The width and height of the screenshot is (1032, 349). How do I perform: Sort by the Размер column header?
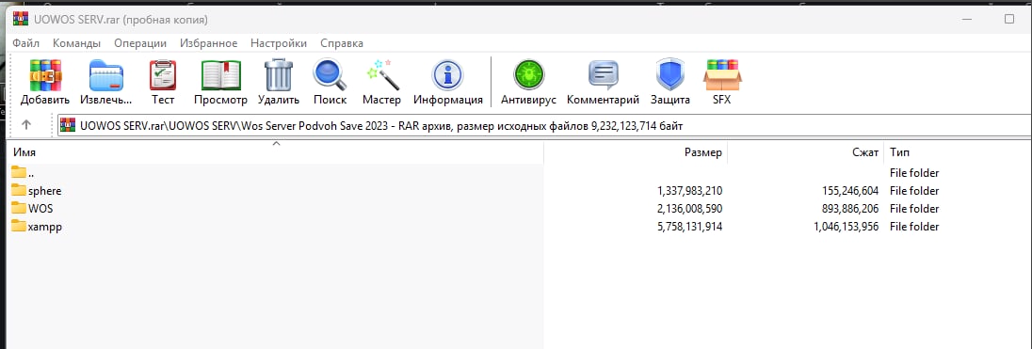(x=636, y=152)
